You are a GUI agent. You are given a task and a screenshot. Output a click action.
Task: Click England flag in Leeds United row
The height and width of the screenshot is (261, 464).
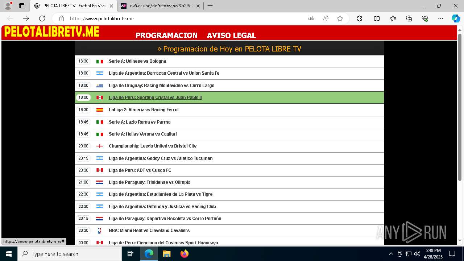100,146
